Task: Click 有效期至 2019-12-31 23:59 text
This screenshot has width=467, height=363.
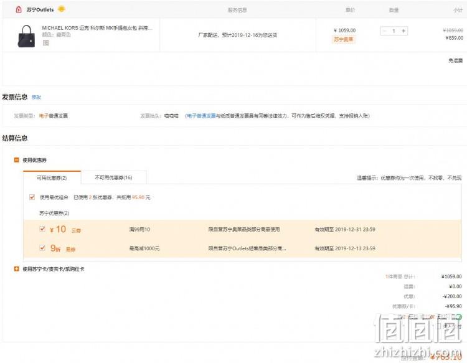Action: (345, 229)
